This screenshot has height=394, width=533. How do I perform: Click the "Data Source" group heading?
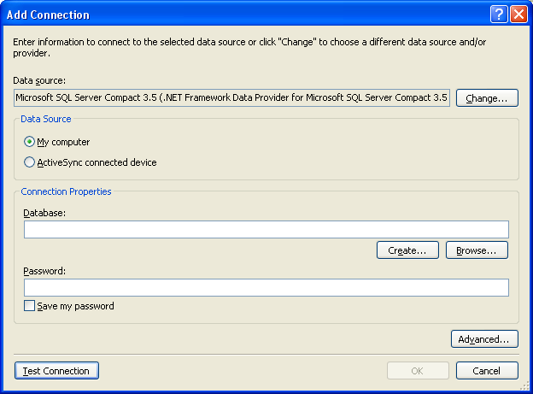(x=46, y=119)
